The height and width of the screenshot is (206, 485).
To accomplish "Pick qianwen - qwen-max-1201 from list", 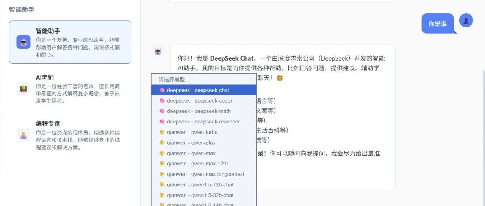I will pos(203,164).
